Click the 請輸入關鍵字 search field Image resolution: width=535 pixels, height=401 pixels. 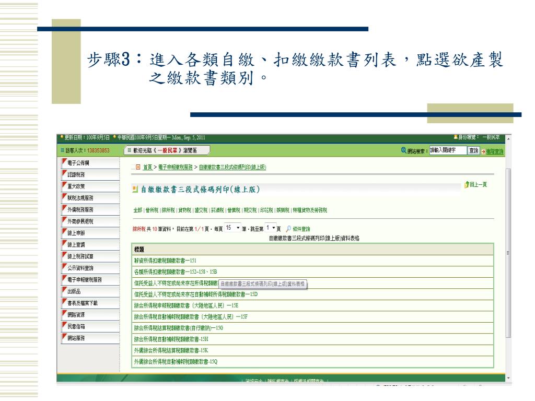tap(448, 150)
